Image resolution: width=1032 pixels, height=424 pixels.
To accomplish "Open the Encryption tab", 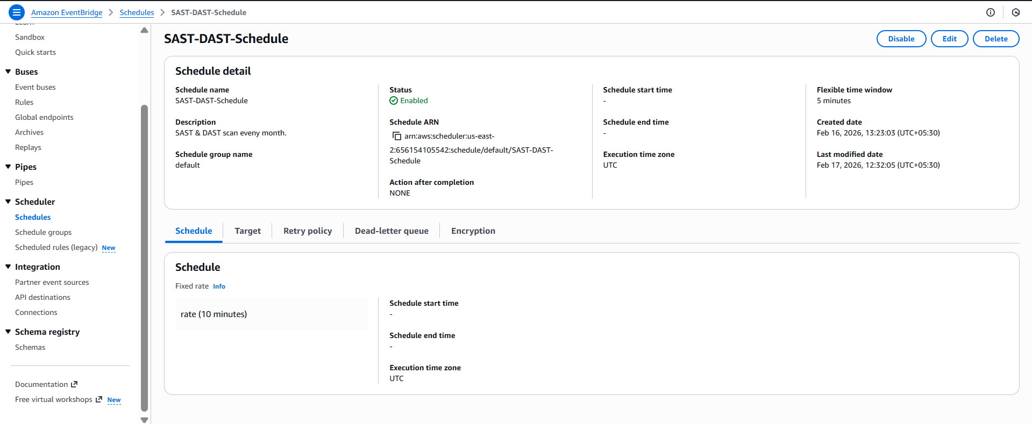I will point(473,231).
